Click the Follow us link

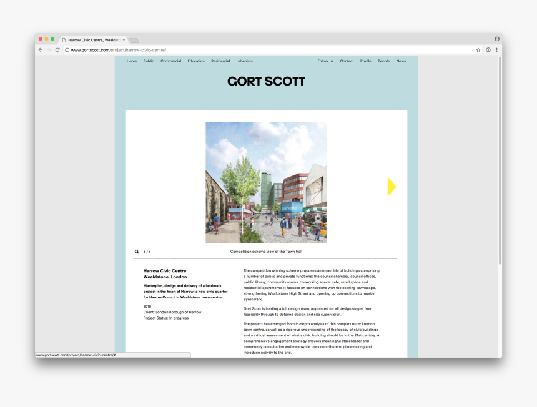[x=325, y=61]
